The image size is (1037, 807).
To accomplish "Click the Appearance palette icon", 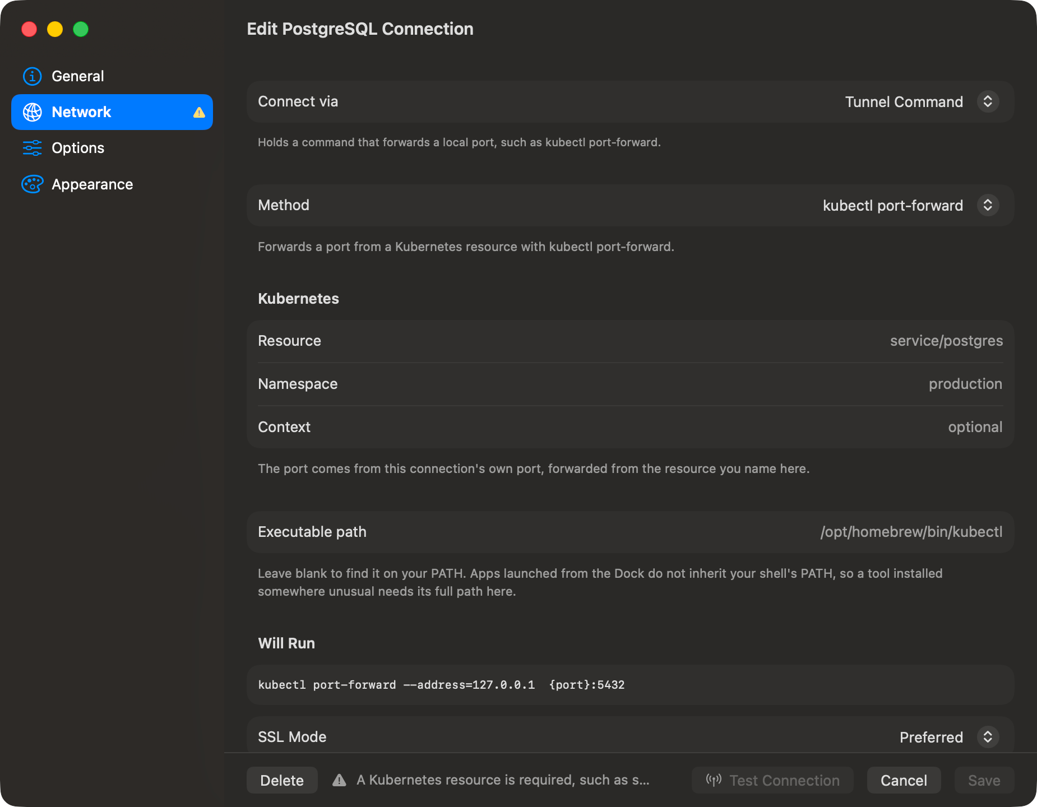I will pos(32,184).
